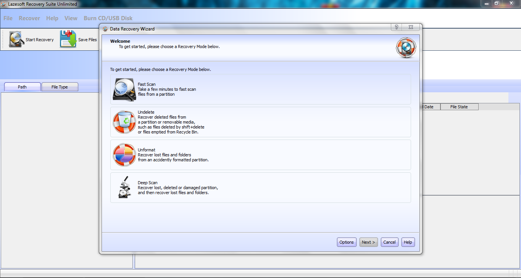Click the Help button in wizard footer
Image resolution: width=521 pixels, height=278 pixels.
click(x=408, y=242)
